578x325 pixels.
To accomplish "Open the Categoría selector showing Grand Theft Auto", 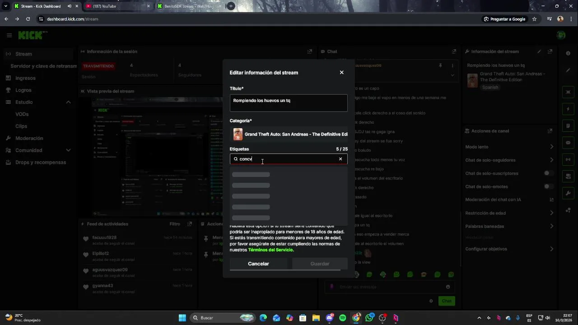I will [x=289, y=134].
